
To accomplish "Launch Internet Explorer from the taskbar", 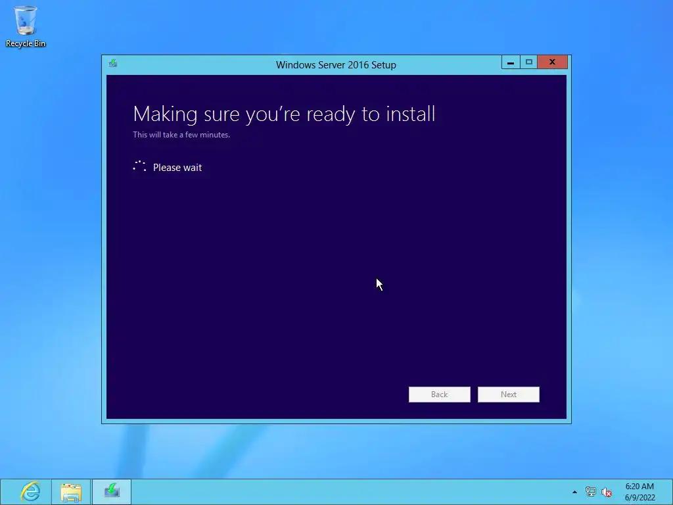I will click(30, 492).
